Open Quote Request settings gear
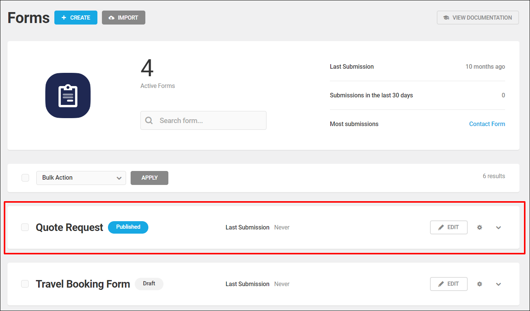Image resolution: width=530 pixels, height=311 pixels. tap(479, 227)
